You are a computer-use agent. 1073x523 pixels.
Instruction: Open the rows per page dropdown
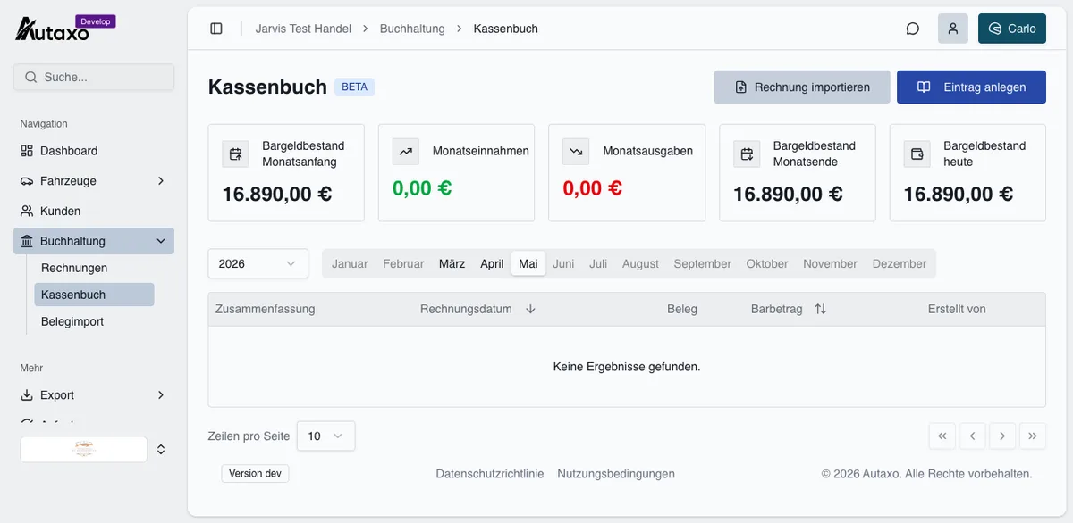325,436
